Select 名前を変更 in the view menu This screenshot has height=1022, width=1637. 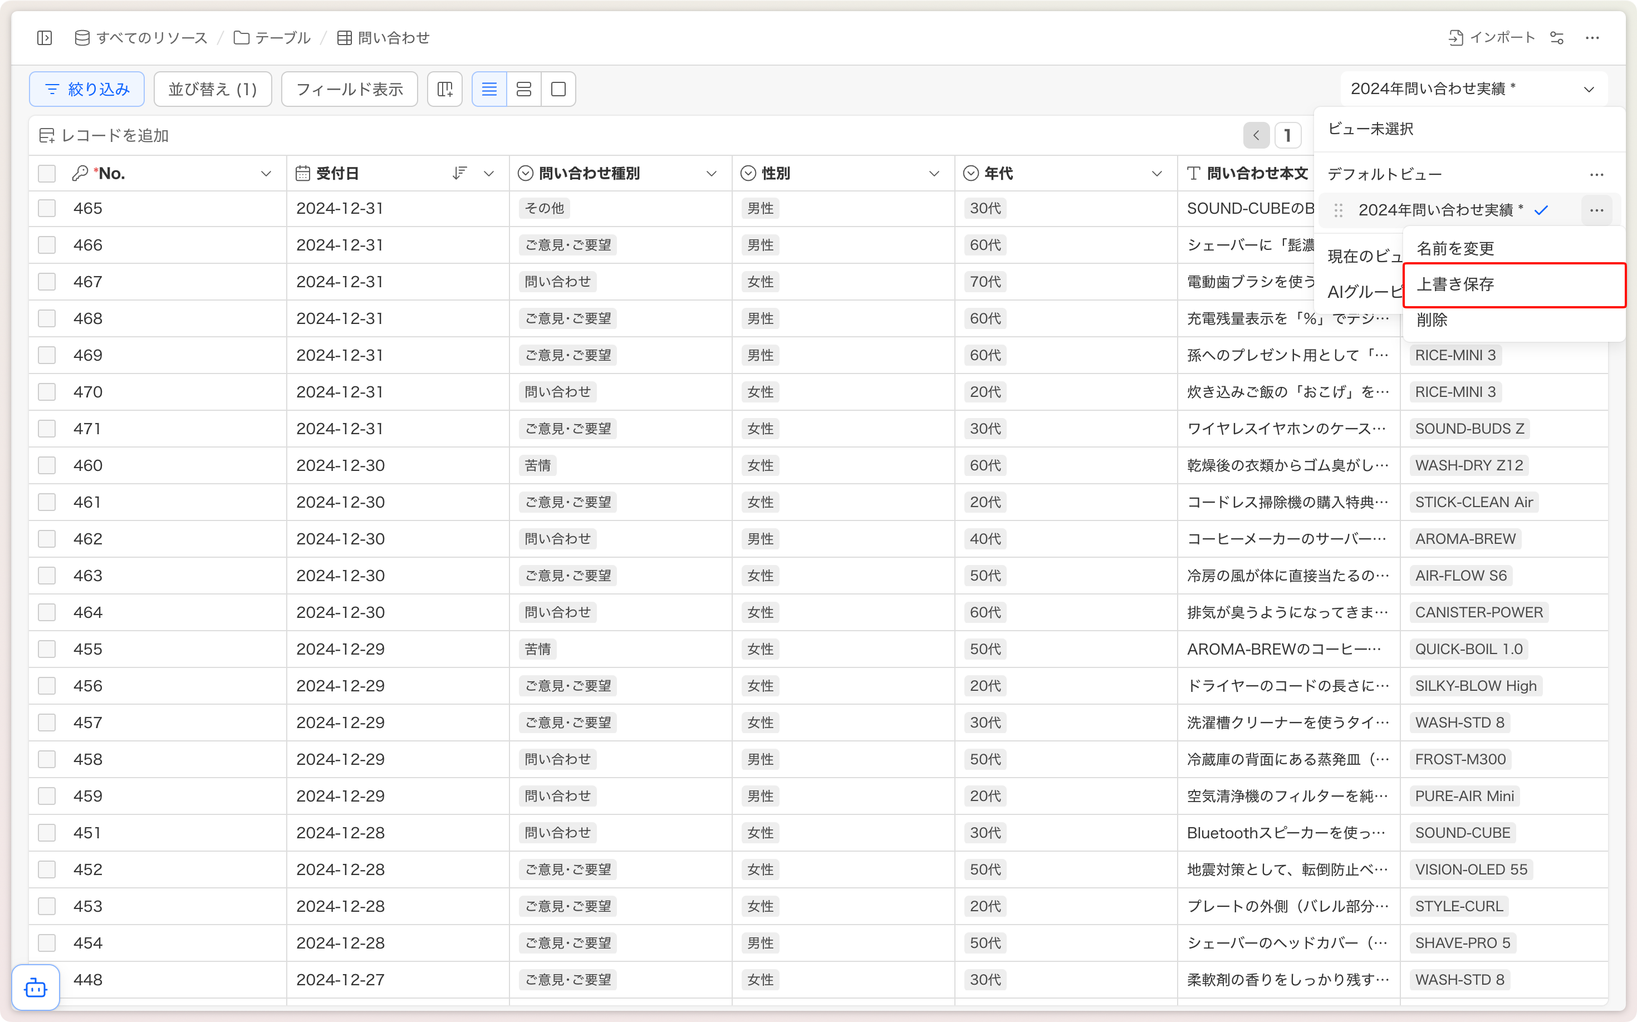[x=1455, y=248]
